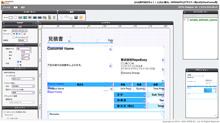The height and width of the screenshot is (123, 220).
Task: Set grid size to 10
Action: [x=17, y=34]
